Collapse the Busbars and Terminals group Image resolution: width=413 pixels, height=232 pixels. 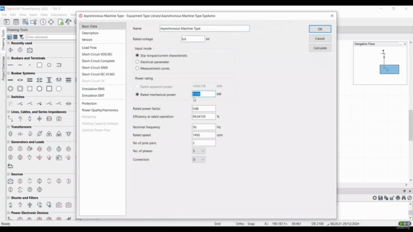(x=8, y=58)
